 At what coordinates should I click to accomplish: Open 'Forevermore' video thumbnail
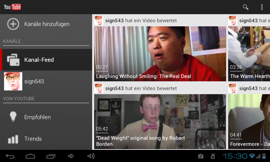pos(249,122)
